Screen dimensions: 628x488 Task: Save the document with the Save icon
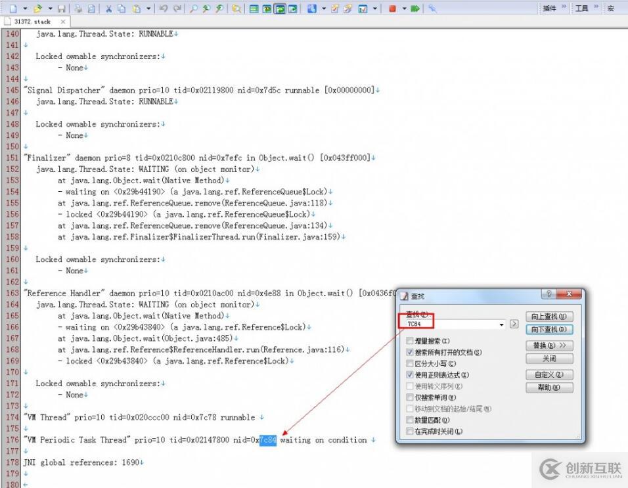(x=60, y=8)
